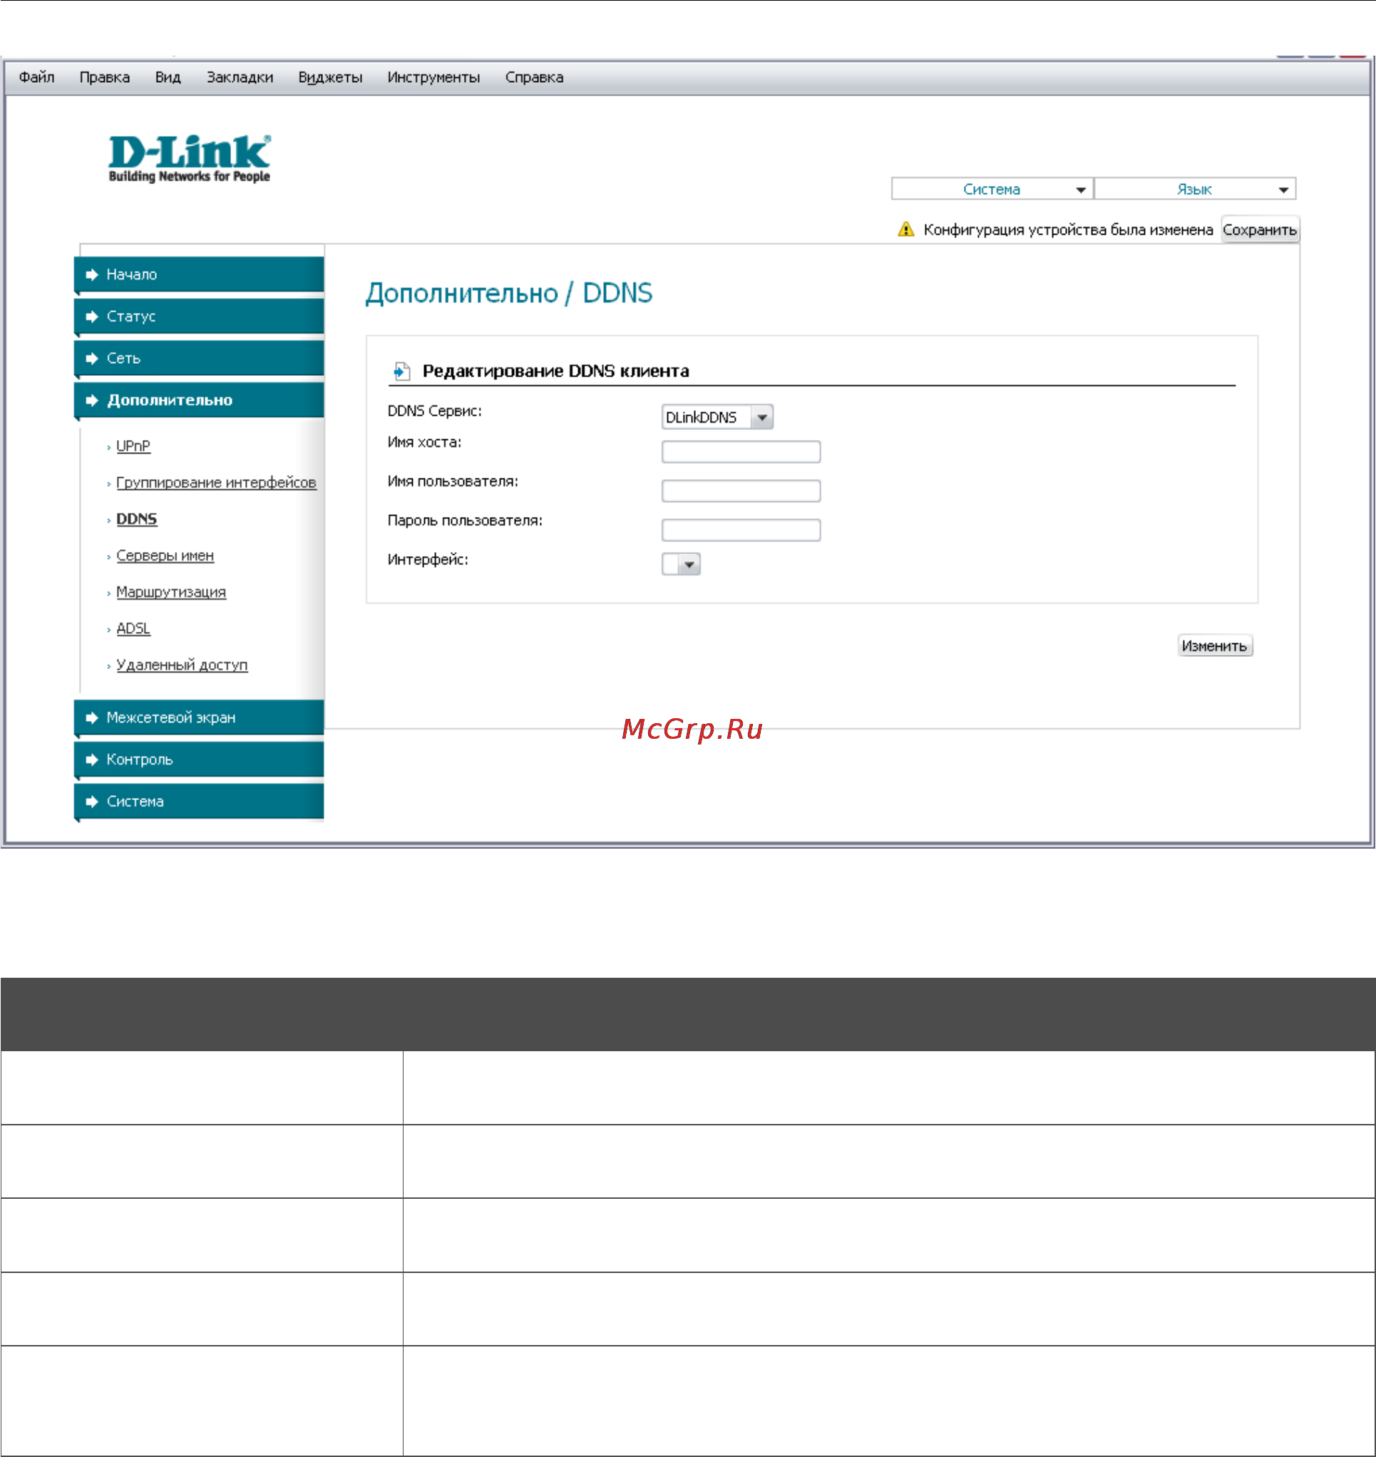This screenshot has height=1457, width=1376.
Task: Open the DDNS Сервис dropdown
Action: [x=717, y=416]
